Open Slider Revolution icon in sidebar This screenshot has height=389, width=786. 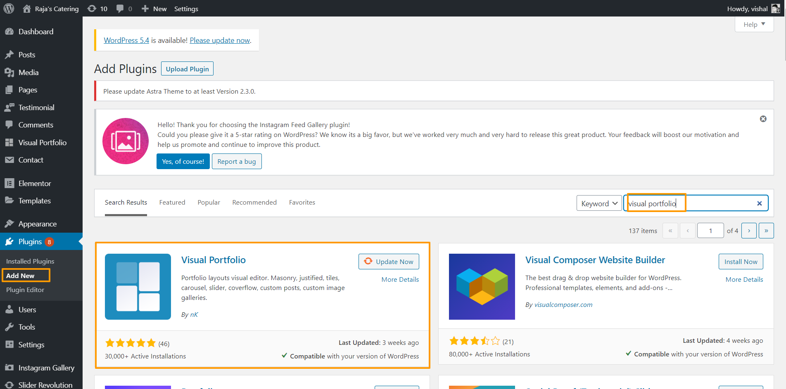coord(9,385)
